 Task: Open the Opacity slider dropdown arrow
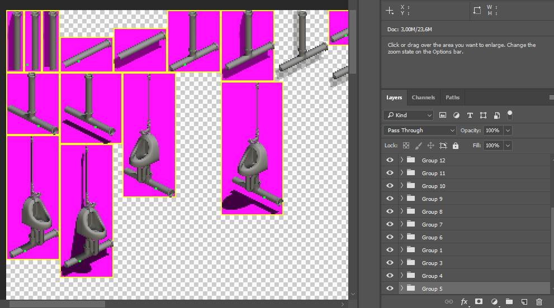(x=508, y=131)
